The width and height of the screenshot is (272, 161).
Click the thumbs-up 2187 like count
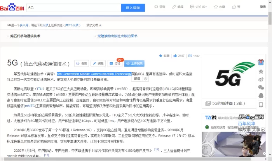pos(179,56)
